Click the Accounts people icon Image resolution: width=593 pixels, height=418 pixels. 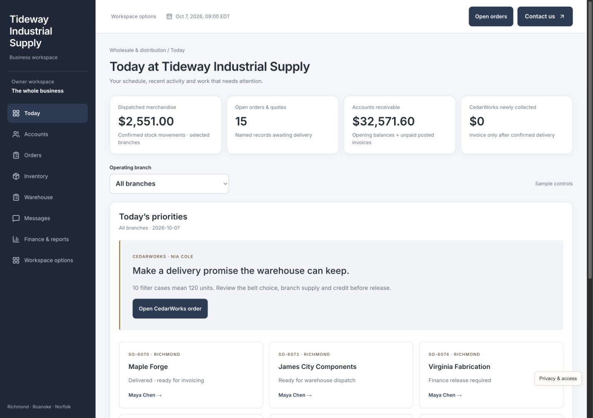click(16, 134)
